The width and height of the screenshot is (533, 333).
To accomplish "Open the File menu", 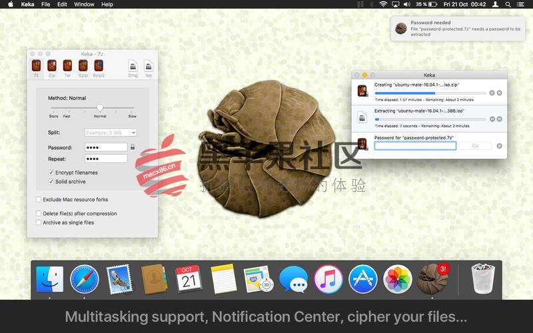I will tap(45, 5).
